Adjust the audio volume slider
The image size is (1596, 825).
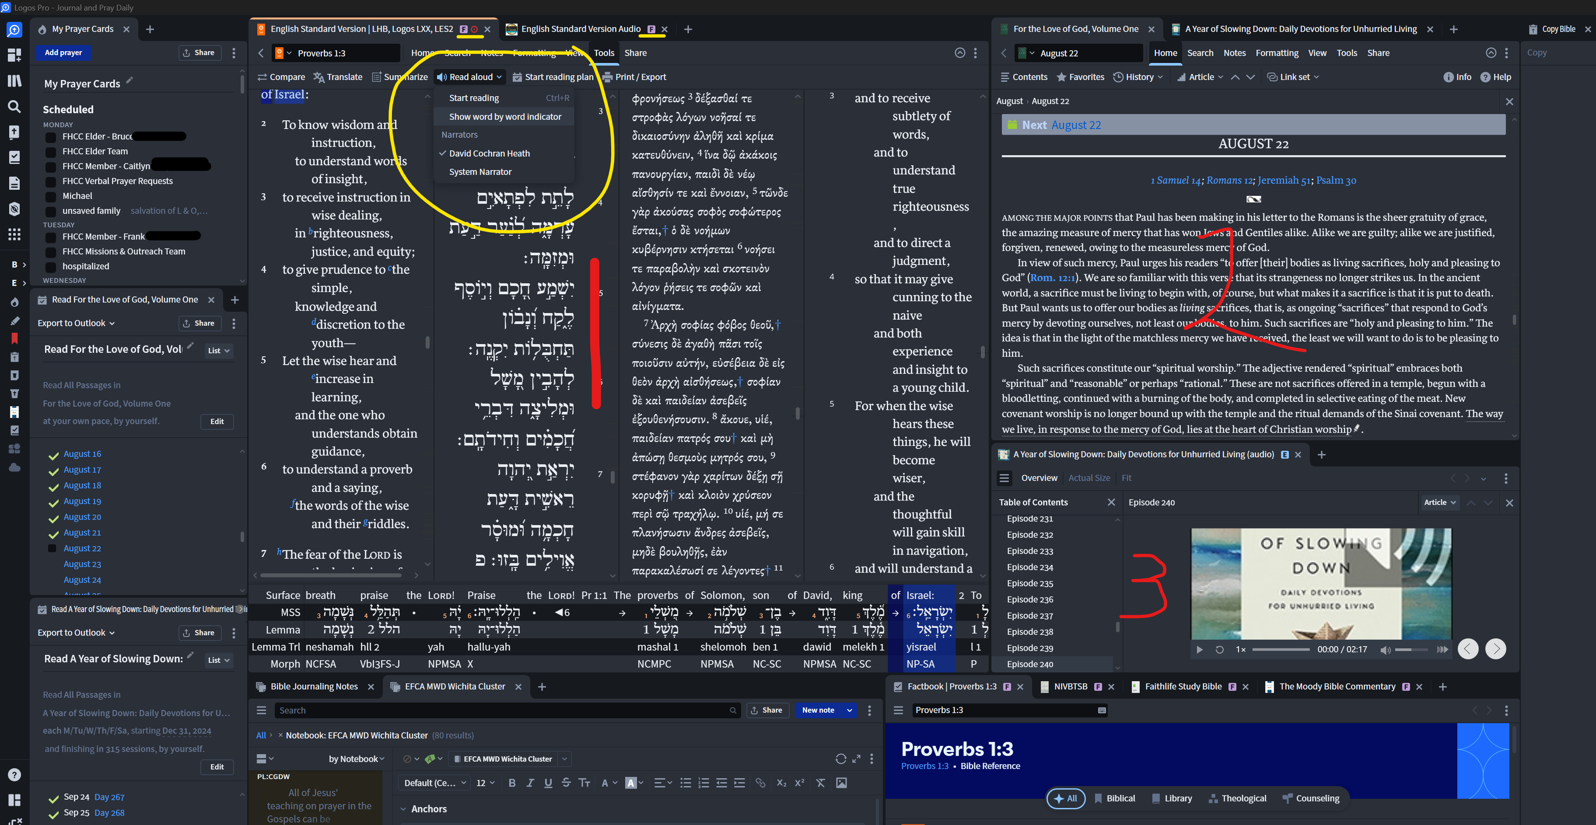[1411, 650]
